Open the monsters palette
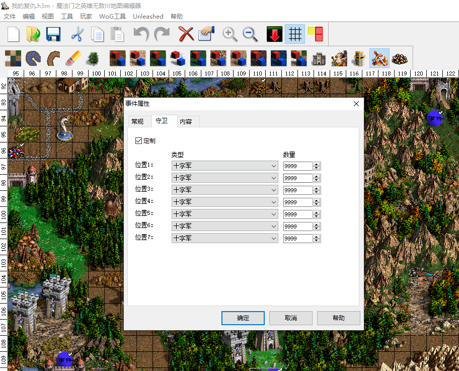Image resolution: width=459 pixels, height=371 pixels. coord(339,58)
